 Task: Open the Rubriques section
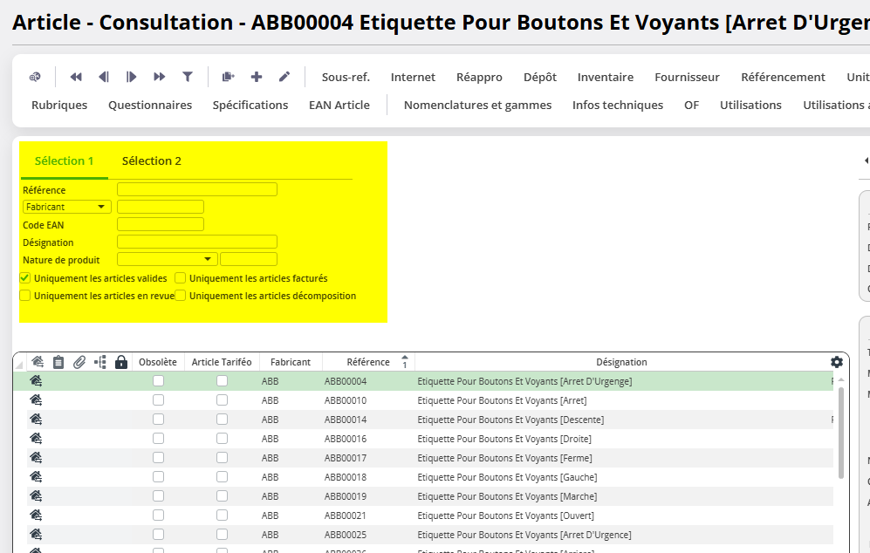click(59, 105)
